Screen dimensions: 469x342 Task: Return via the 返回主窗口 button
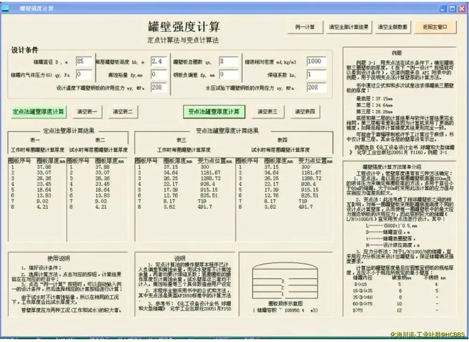(x=435, y=27)
